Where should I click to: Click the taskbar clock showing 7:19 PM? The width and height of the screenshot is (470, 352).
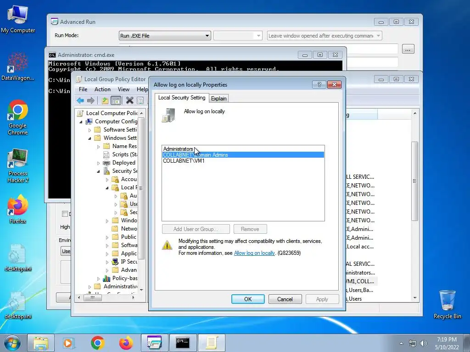pos(447,343)
